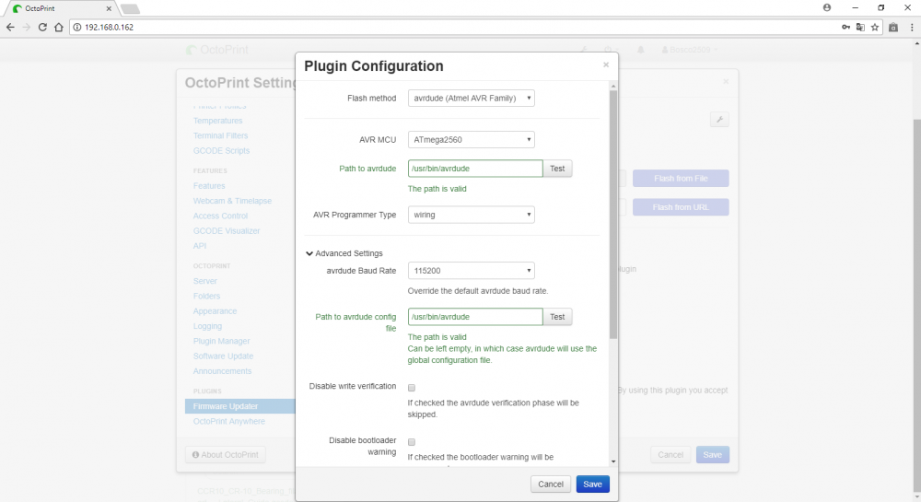Open the translate page icon

pyautogui.click(x=860, y=27)
